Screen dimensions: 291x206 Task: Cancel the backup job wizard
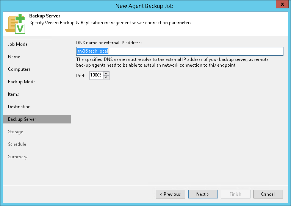(x=268, y=194)
